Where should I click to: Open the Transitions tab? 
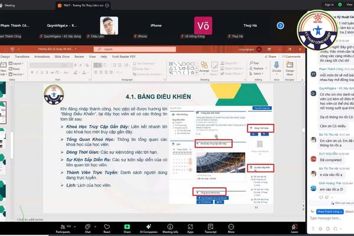(x=22, y=57)
